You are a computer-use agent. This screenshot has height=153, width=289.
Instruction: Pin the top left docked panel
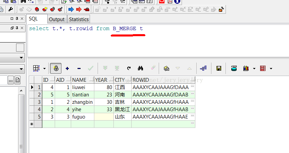click(17, 18)
